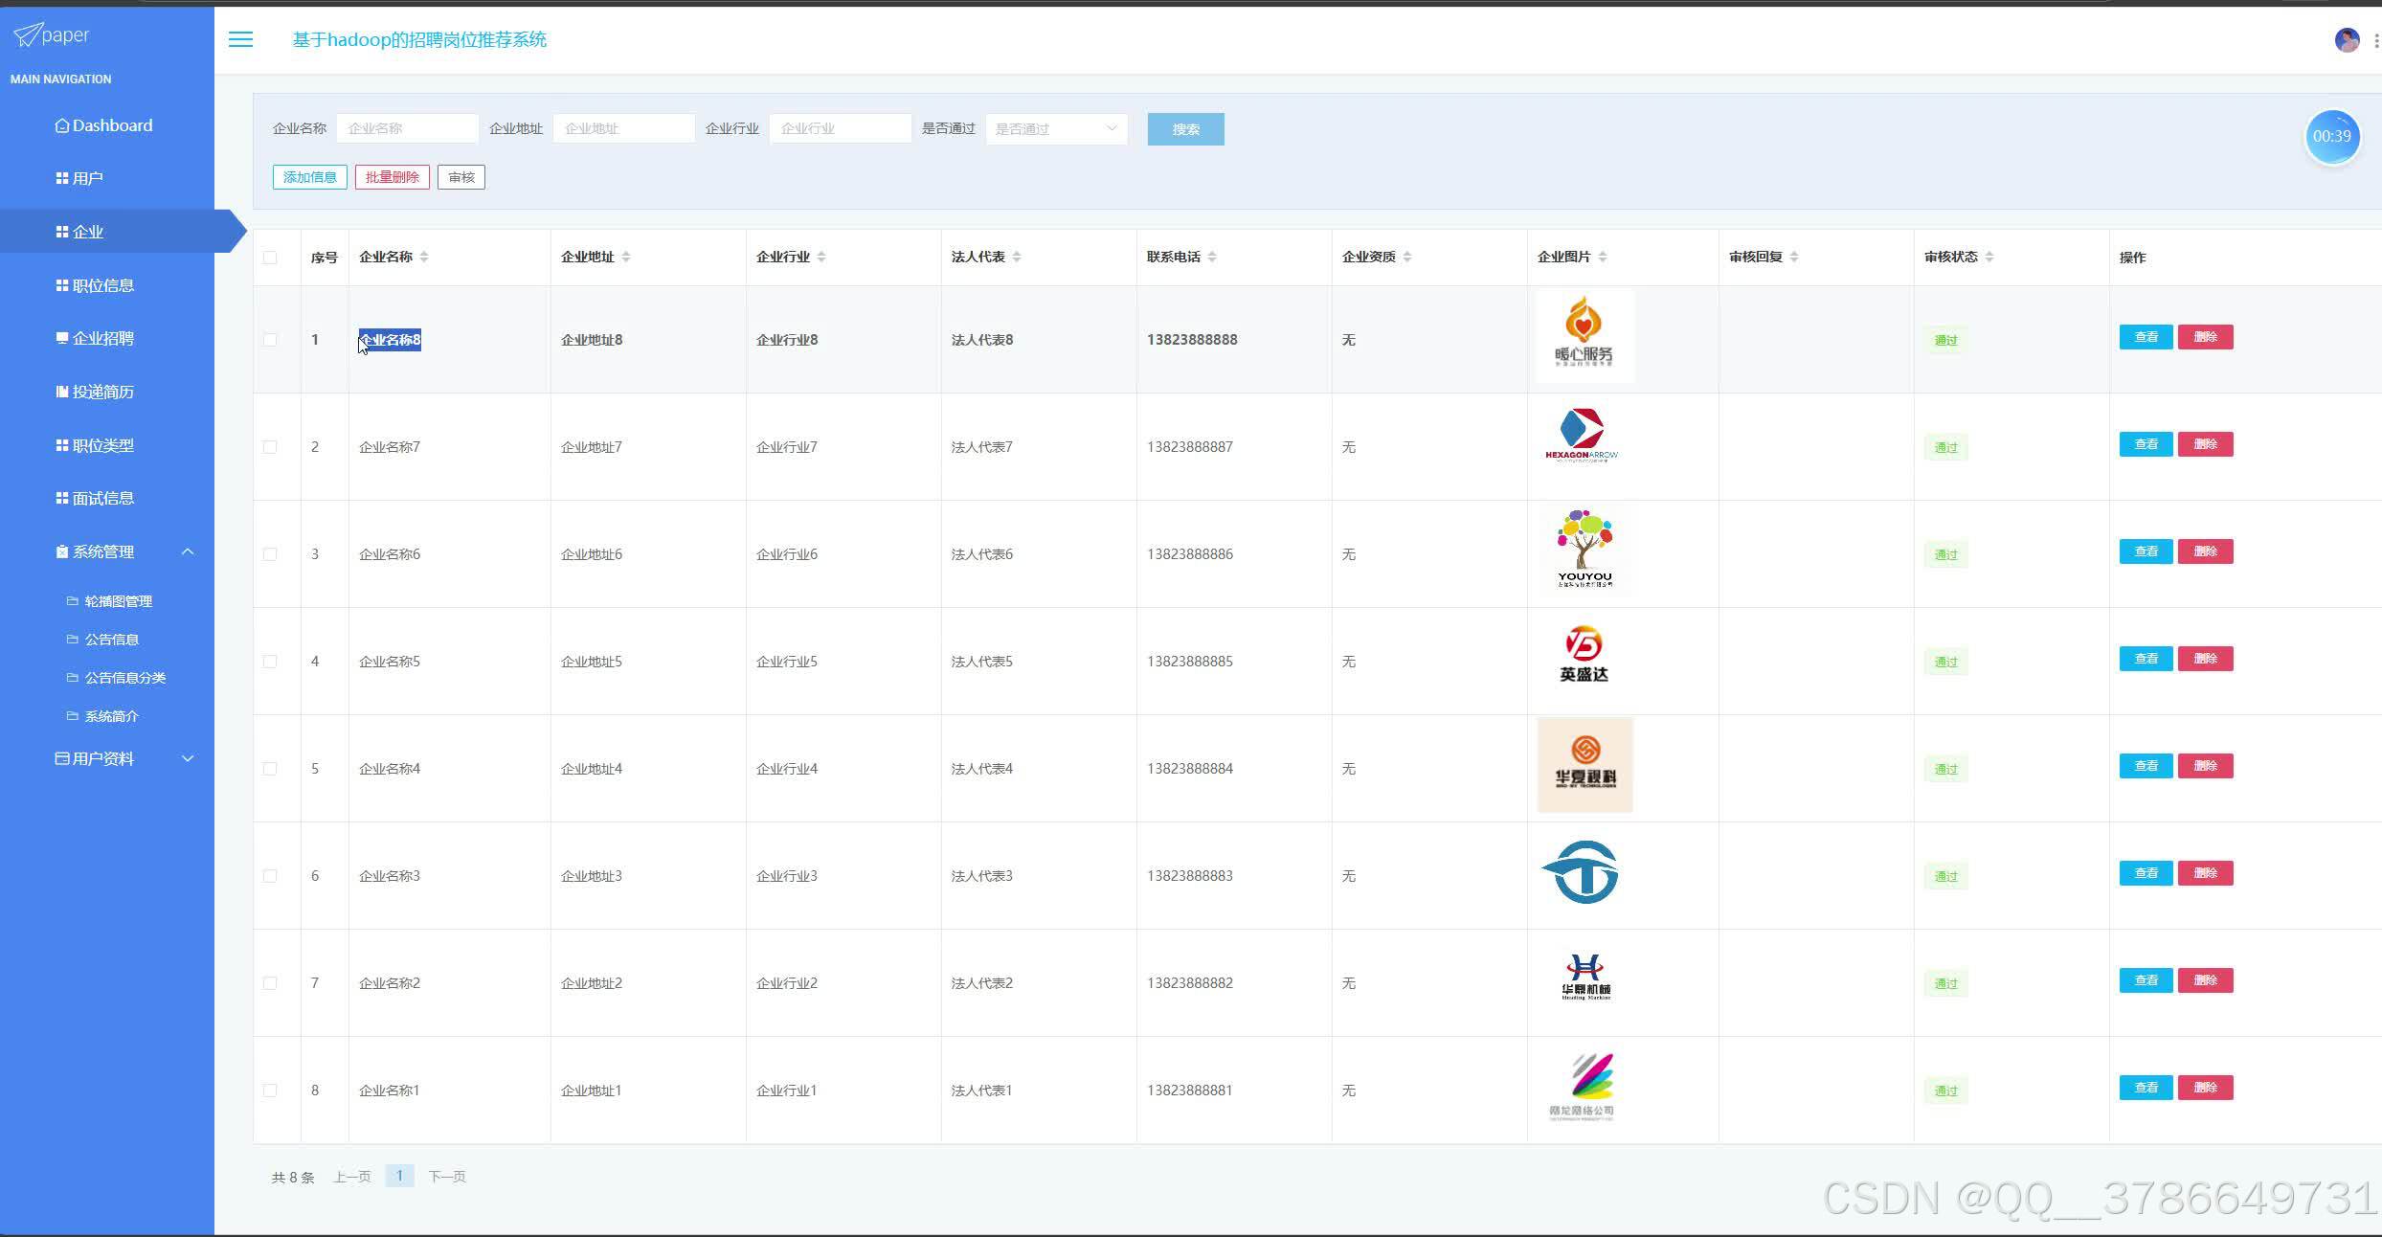
Task: Click the 审核 button
Action: (461, 177)
